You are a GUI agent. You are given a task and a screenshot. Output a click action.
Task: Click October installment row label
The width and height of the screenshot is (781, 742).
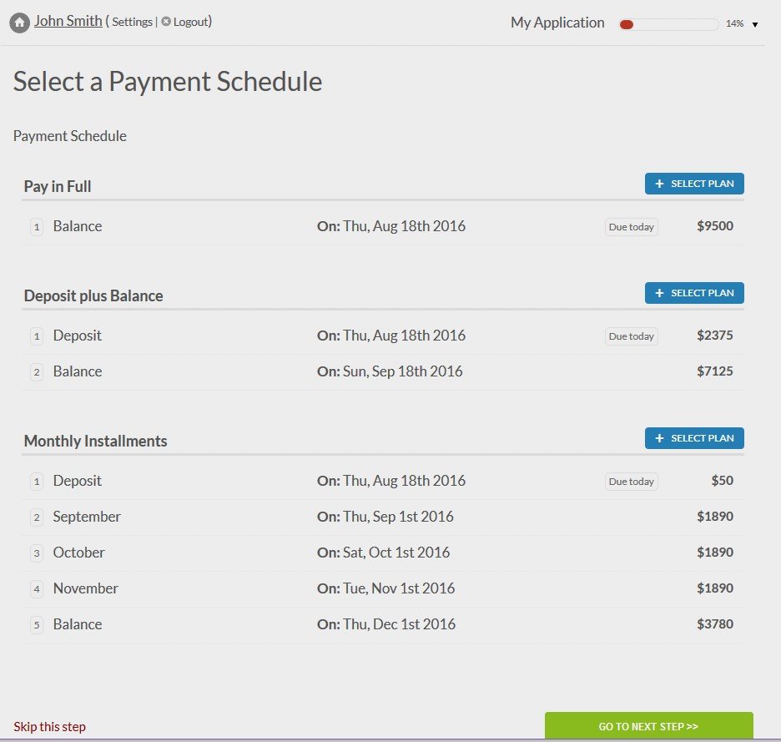point(78,553)
